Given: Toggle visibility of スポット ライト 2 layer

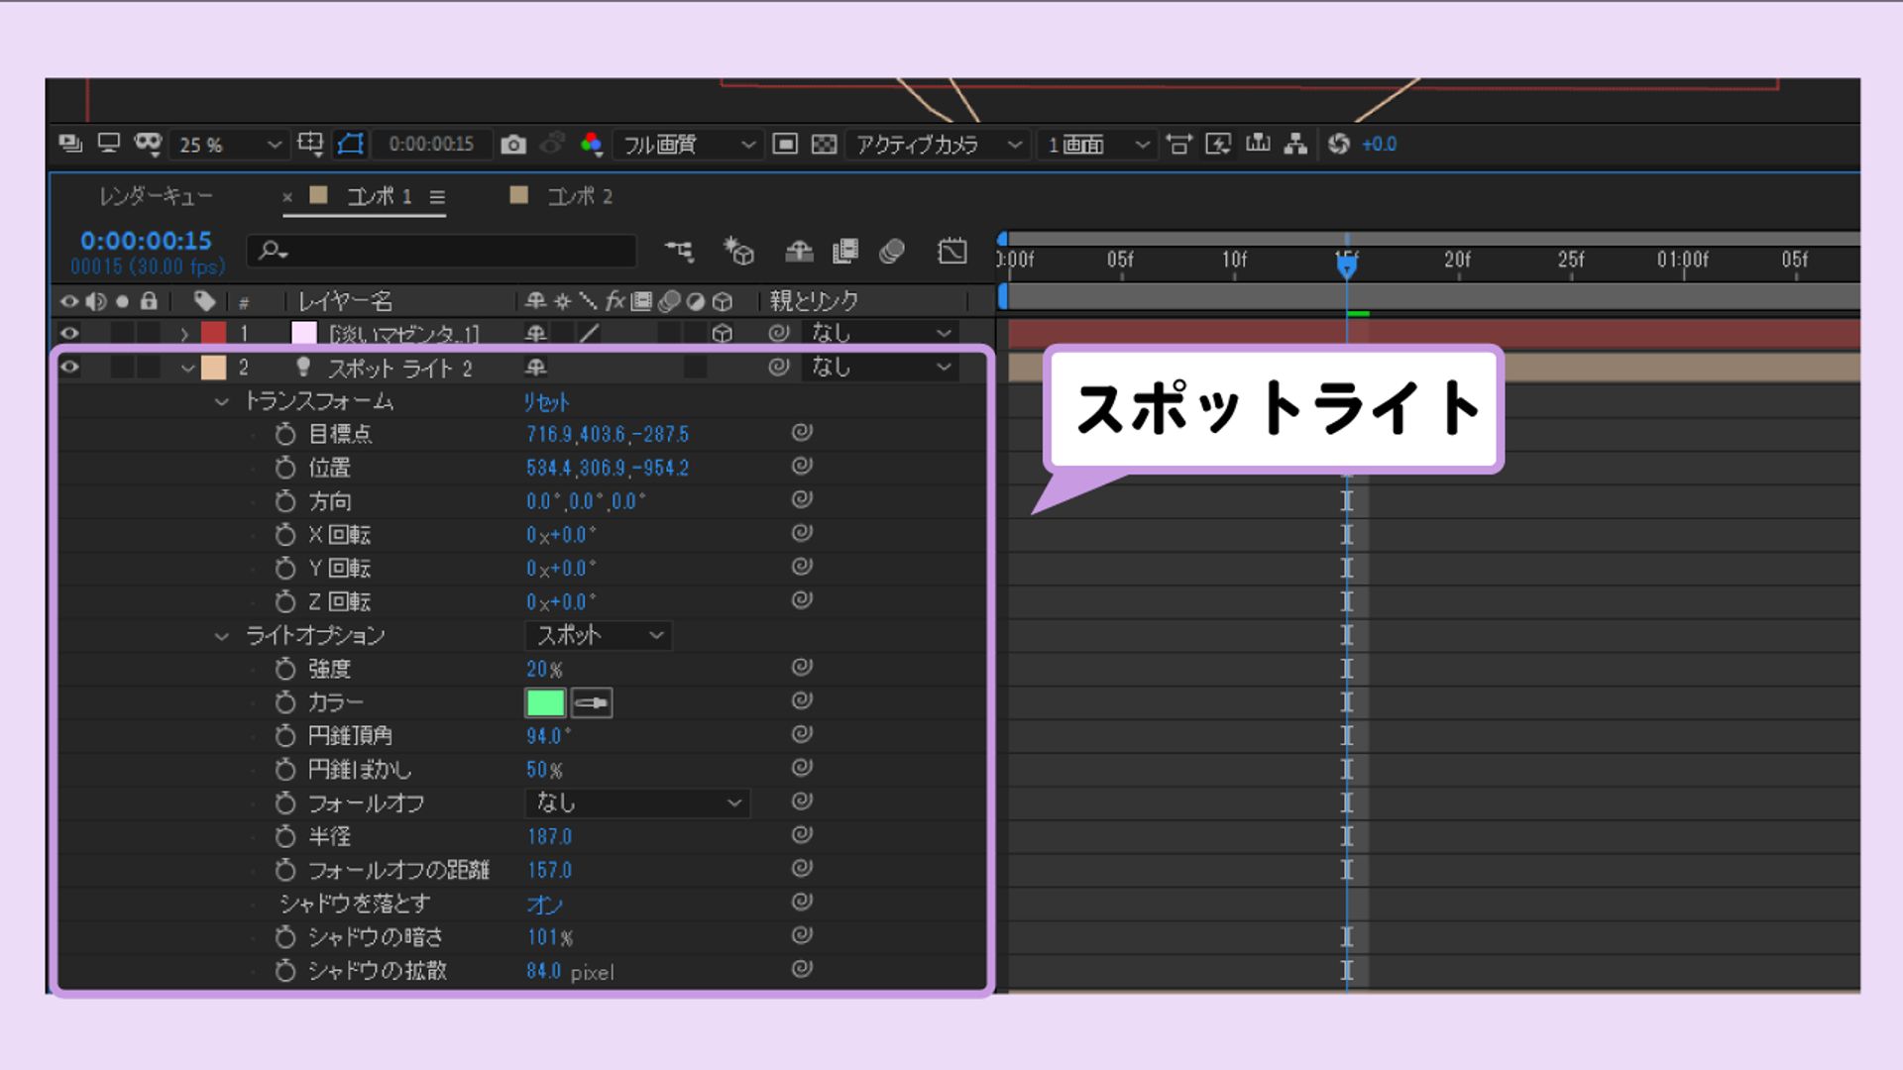Looking at the screenshot, I should point(67,368).
